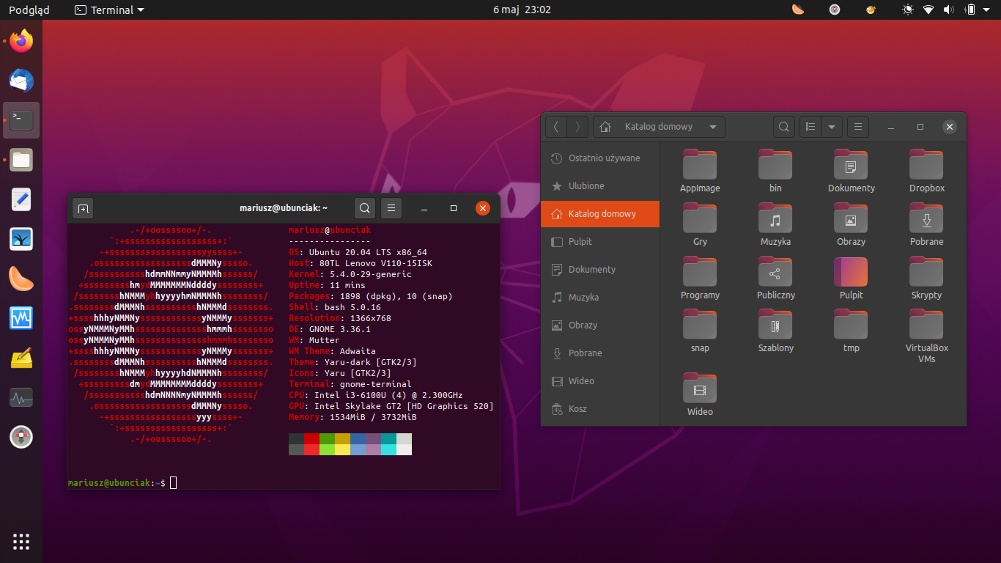1001x563 pixels.
Task: Go to Obrazy in the sidebar
Action: tap(600, 325)
